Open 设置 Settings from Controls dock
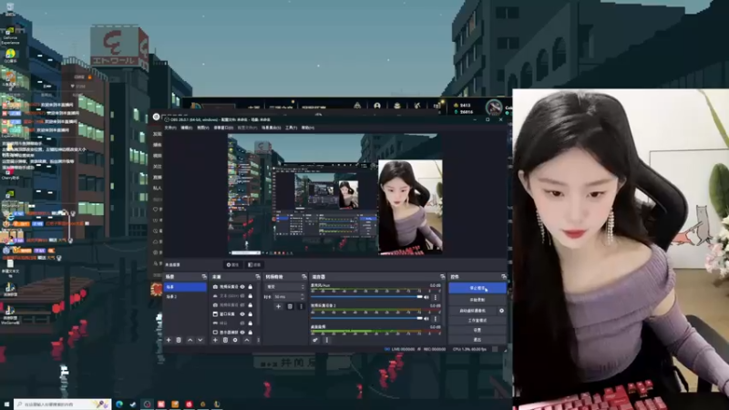Image resolution: width=729 pixels, height=410 pixels. click(x=477, y=330)
